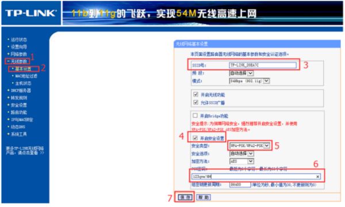Click into the SSID号 text field

pyautogui.click(x=263, y=65)
